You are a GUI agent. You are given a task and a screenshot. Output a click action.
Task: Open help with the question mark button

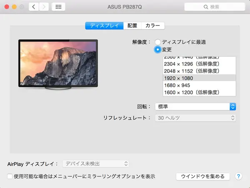pyautogui.click(x=238, y=176)
